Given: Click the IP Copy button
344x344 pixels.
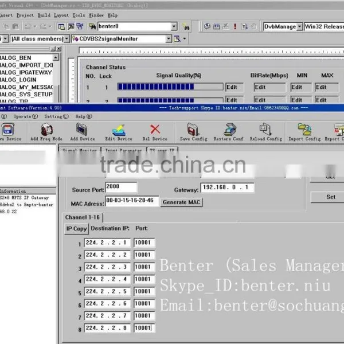Looking at the screenshot, I should click(77, 229).
